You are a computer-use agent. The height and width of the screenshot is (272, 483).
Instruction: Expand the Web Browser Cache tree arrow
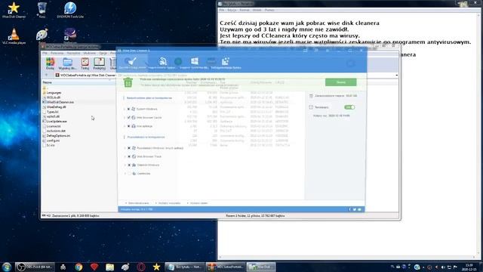[x=125, y=118]
